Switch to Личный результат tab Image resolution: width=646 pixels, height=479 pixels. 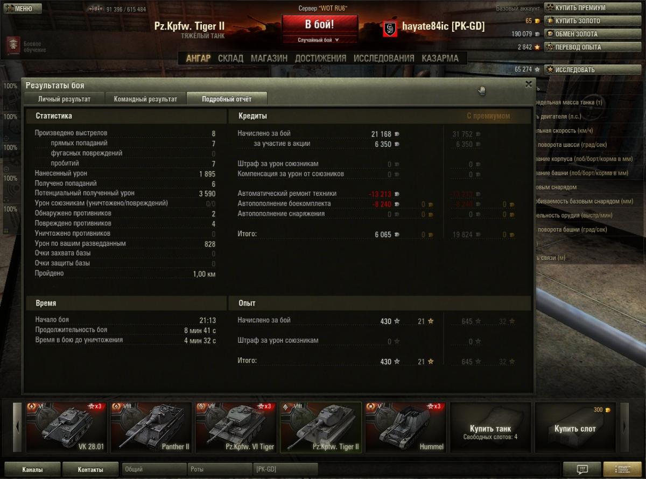[x=64, y=99]
